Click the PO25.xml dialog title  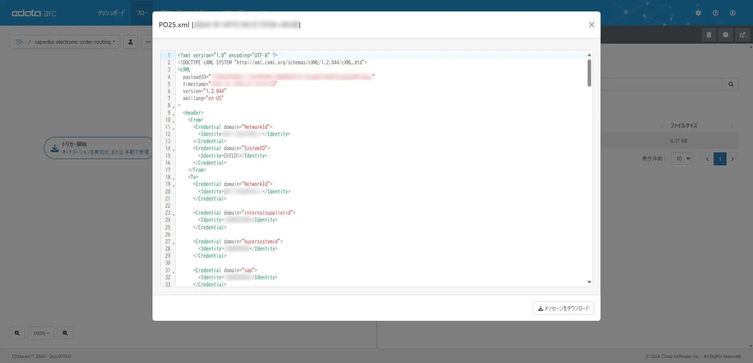174,25
